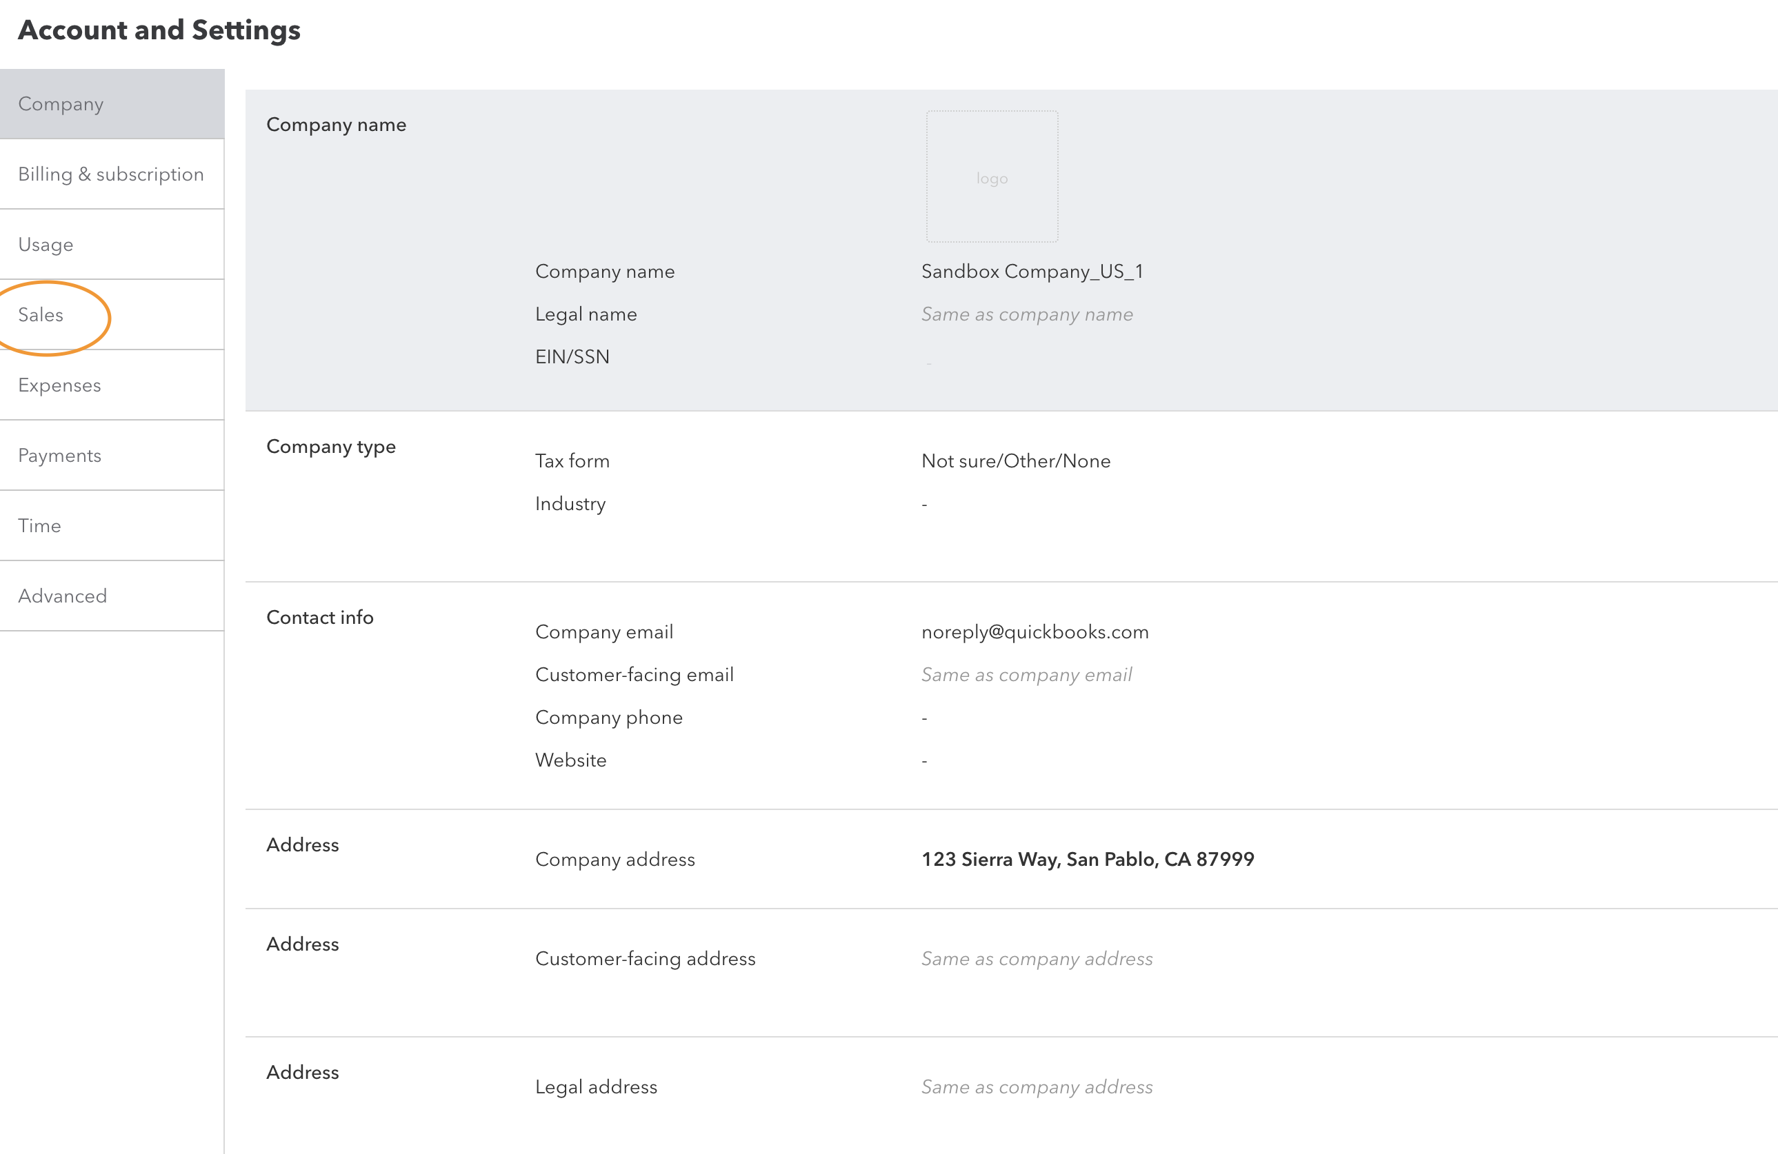Open the Company settings tab
This screenshot has height=1154, width=1778.
pos(61,104)
